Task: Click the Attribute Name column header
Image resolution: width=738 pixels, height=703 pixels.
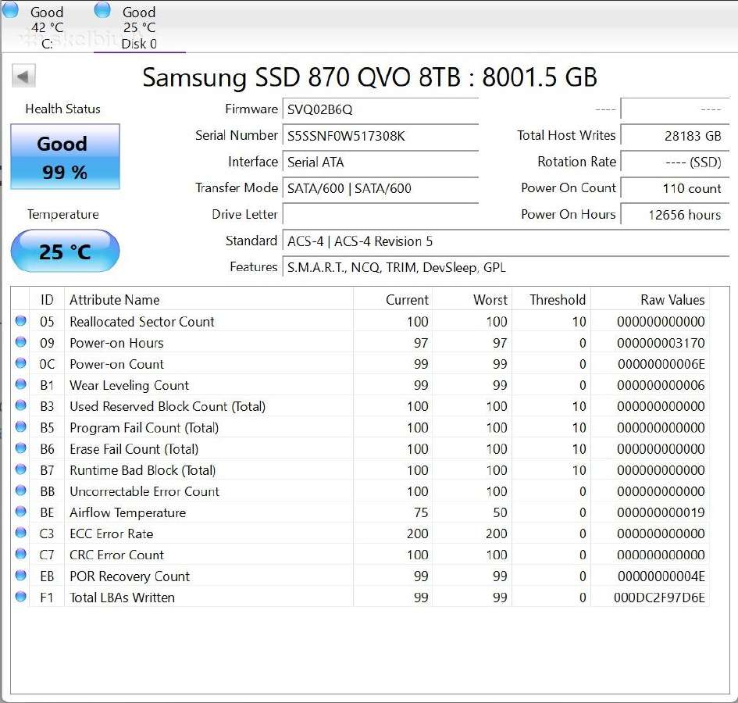Action: 209,300
